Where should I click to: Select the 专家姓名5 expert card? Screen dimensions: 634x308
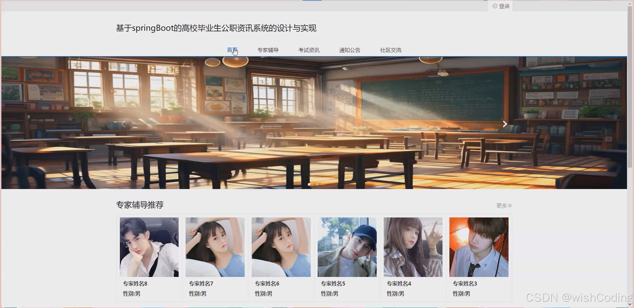coord(347,258)
